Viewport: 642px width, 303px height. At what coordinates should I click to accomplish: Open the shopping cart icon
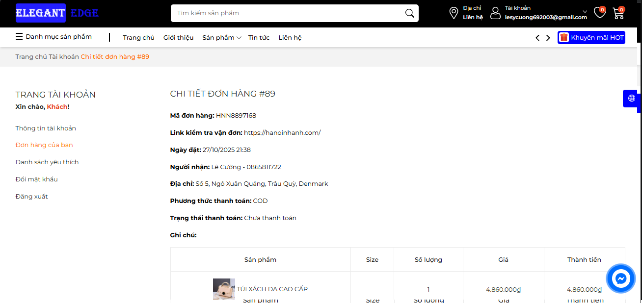[x=618, y=13]
